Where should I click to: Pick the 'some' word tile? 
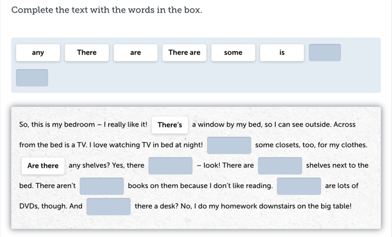(233, 53)
